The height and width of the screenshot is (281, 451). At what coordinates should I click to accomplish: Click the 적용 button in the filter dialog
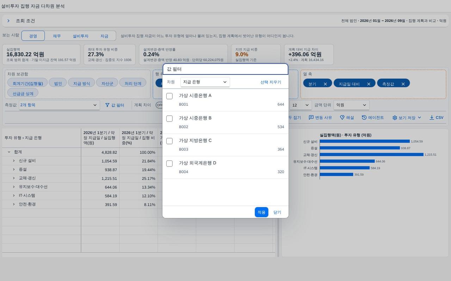click(261, 212)
